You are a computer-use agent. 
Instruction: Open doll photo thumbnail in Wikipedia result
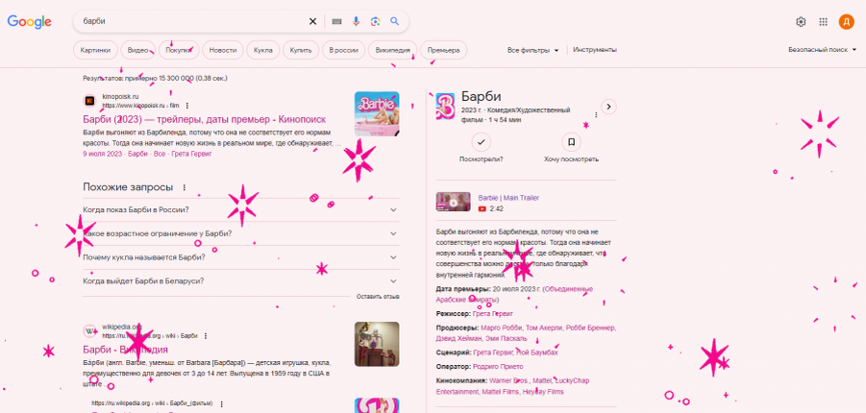377,344
